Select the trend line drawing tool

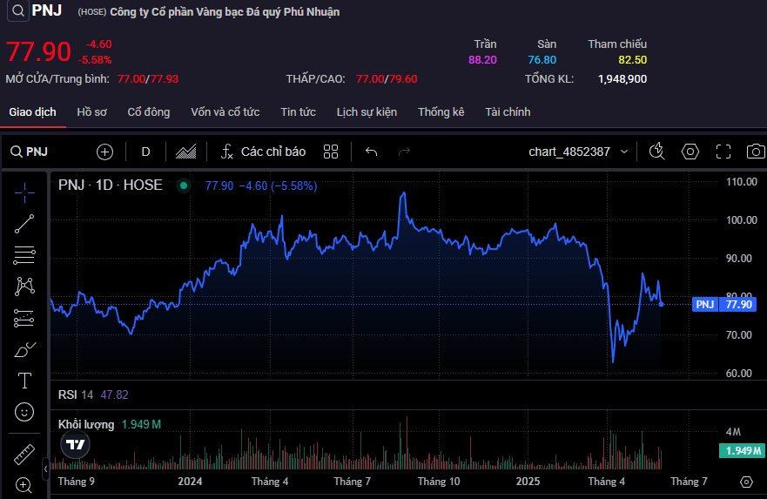[24, 223]
